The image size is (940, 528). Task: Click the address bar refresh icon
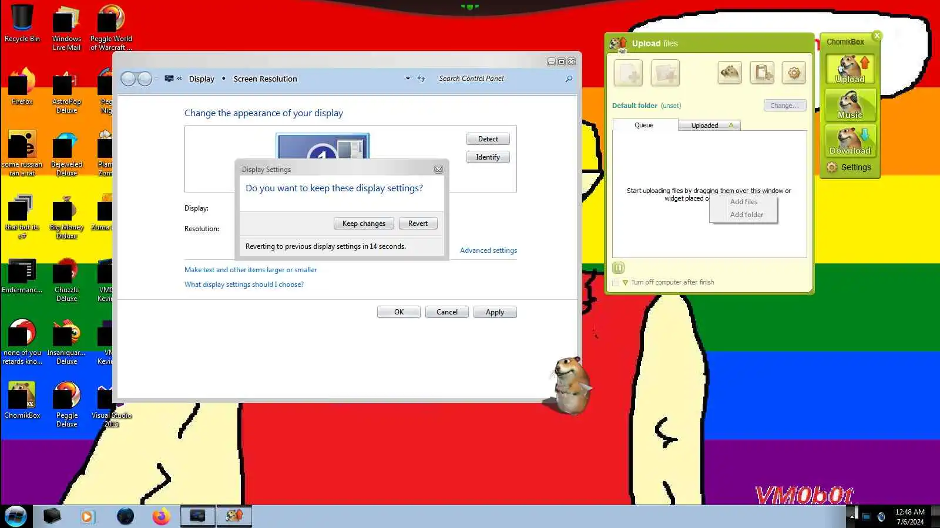(421, 79)
